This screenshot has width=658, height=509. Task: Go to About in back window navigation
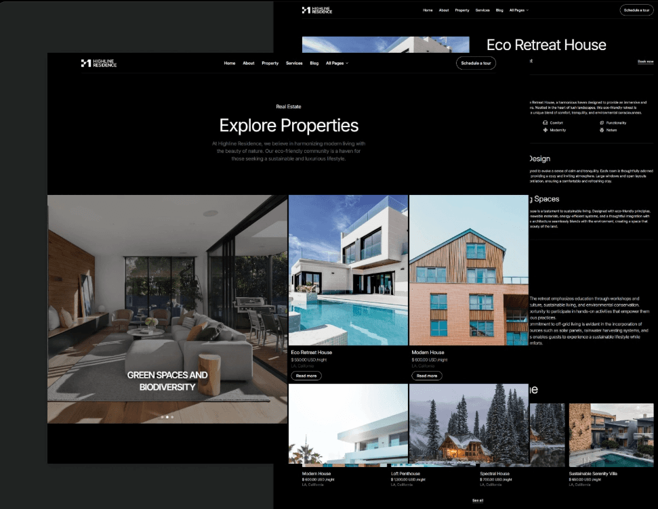[x=444, y=10]
